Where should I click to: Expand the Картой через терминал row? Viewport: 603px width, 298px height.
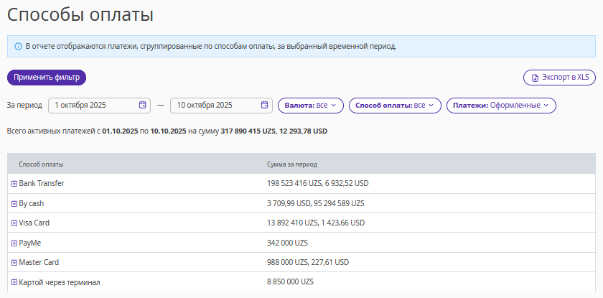coord(14,282)
